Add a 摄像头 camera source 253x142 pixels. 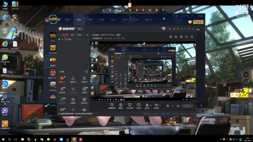pos(121,106)
